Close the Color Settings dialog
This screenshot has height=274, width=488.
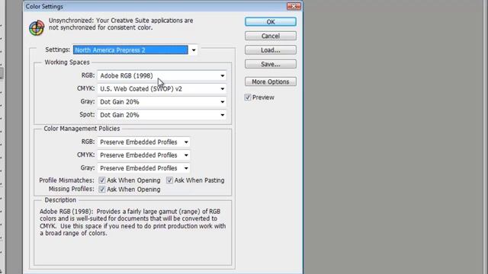click(x=294, y=6)
